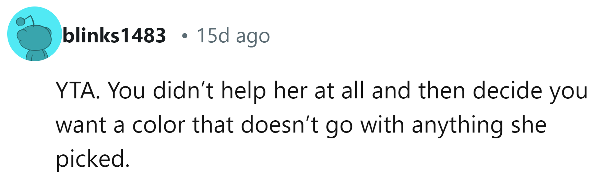Click the word with in the second line

[x=382, y=125]
